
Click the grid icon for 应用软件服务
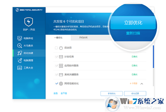click(x=61, y=66)
